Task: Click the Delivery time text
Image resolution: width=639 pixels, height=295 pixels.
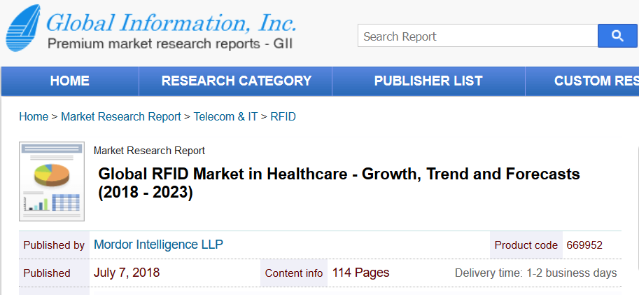Action: tap(536, 273)
